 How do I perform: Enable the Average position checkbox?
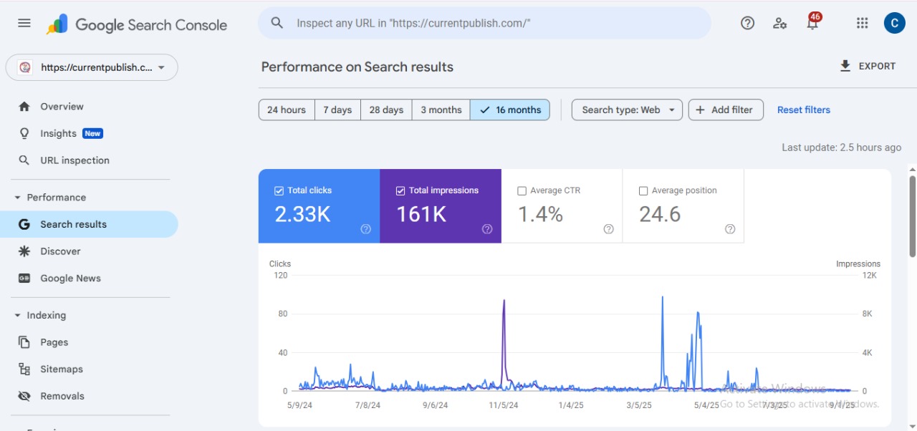point(643,190)
